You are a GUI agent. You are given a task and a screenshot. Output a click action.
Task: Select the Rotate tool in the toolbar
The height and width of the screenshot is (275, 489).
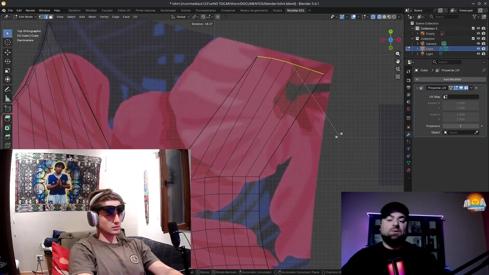tap(7, 61)
